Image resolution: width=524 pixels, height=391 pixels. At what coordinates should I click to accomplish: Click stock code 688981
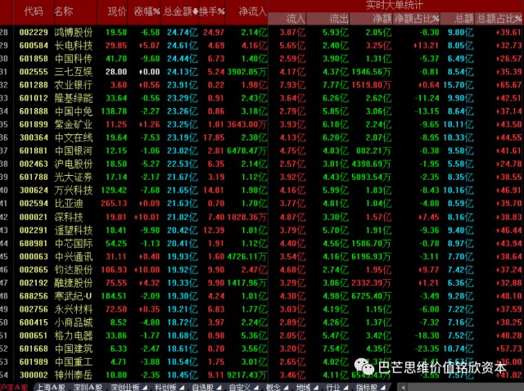[x=34, y=244]
